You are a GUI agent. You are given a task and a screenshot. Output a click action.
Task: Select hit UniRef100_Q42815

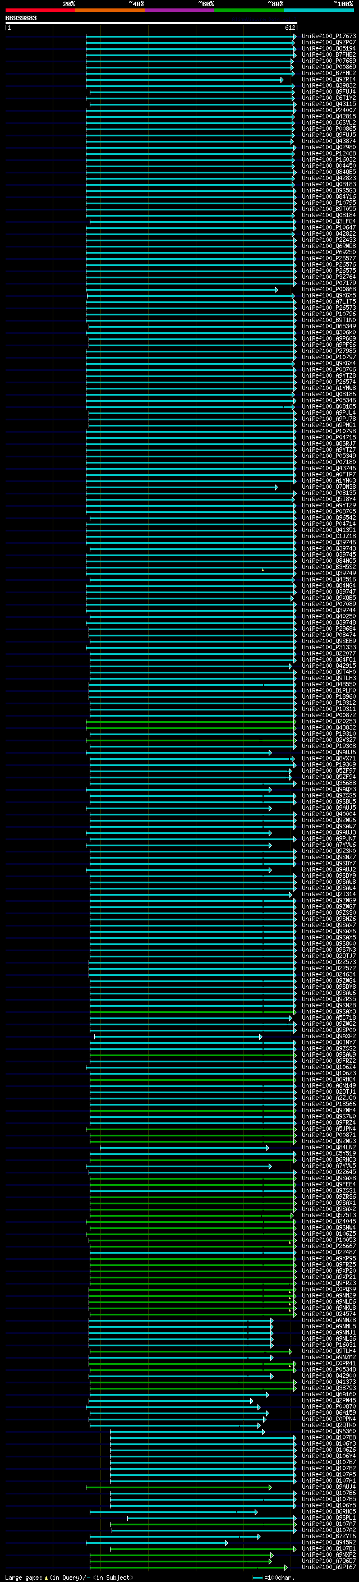[x=328, y=116]
